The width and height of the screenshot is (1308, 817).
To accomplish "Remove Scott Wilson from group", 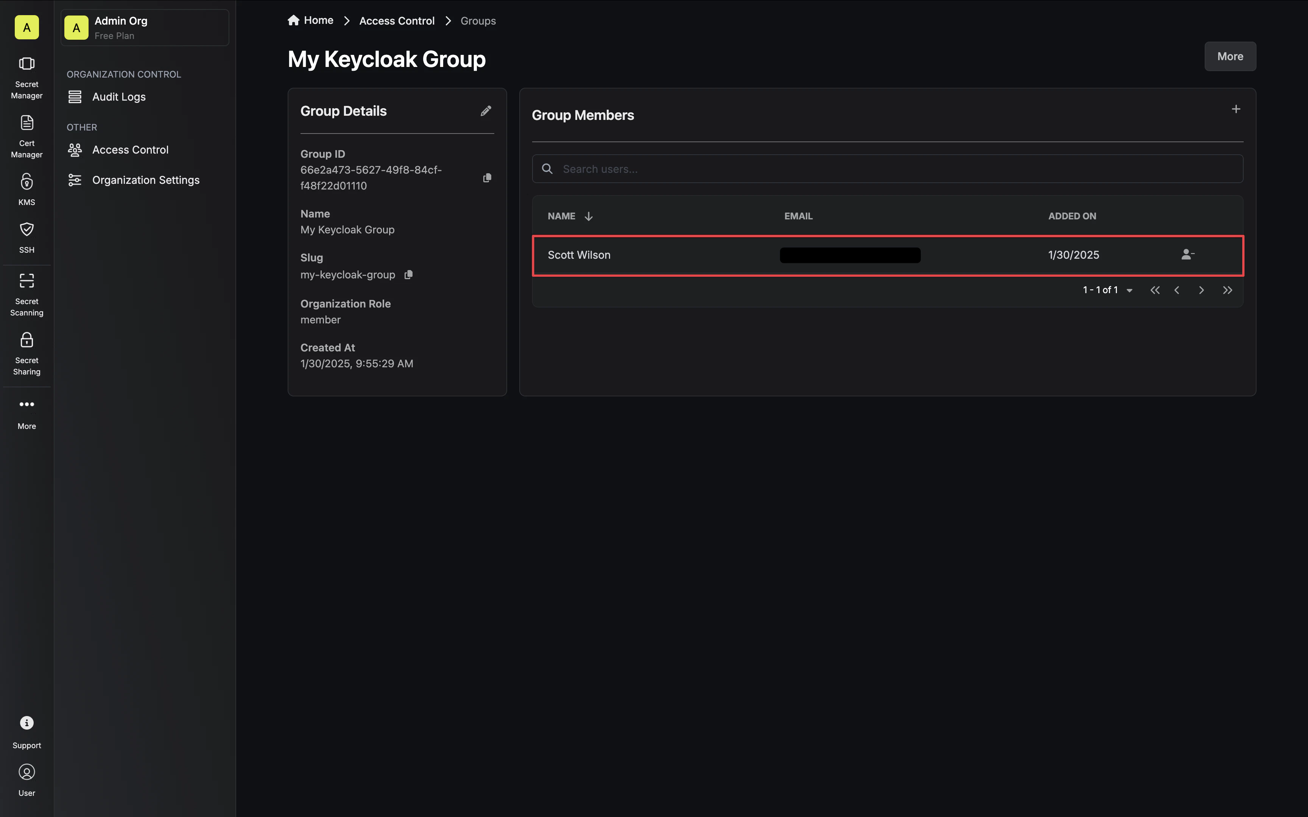I will click(x=1188, y=255).
